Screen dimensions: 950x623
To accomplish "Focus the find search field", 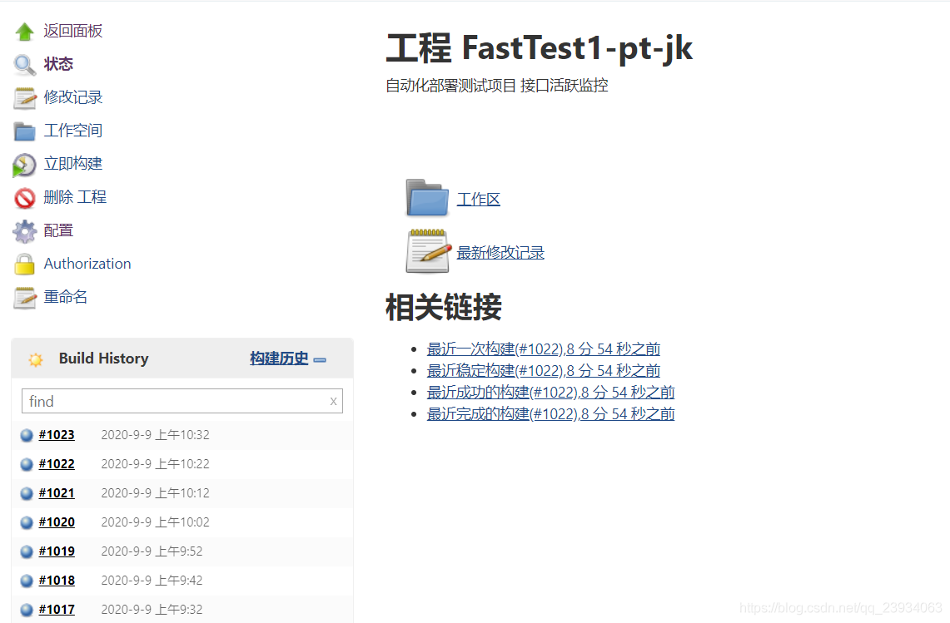I will pyautogui.click(x=182, y=401).
